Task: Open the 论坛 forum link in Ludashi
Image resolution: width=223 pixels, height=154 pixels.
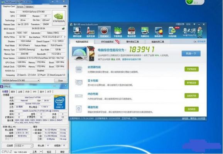Action: [x=188, y=24]
